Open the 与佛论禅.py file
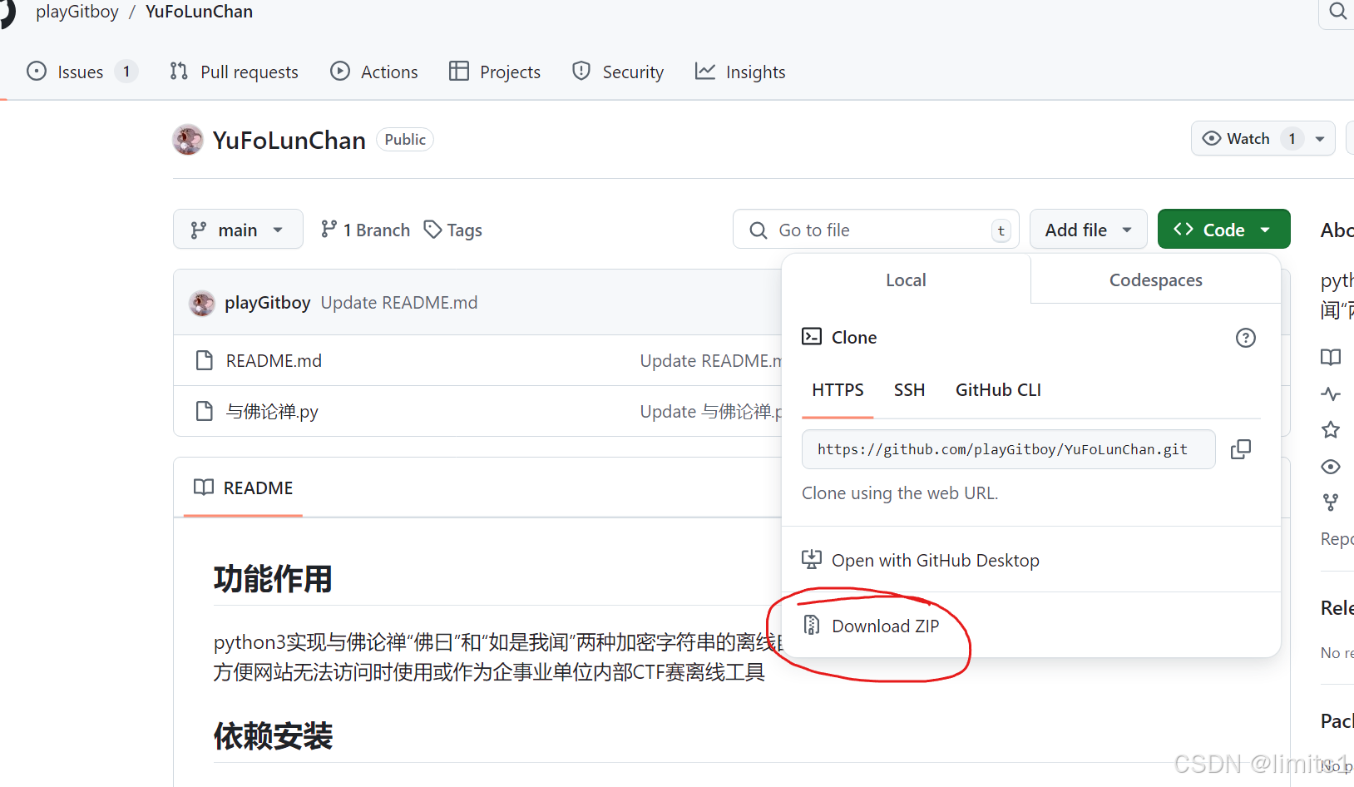Viewport: 1354px width, 787px height. pyautogui.click(x=272, y=412)
